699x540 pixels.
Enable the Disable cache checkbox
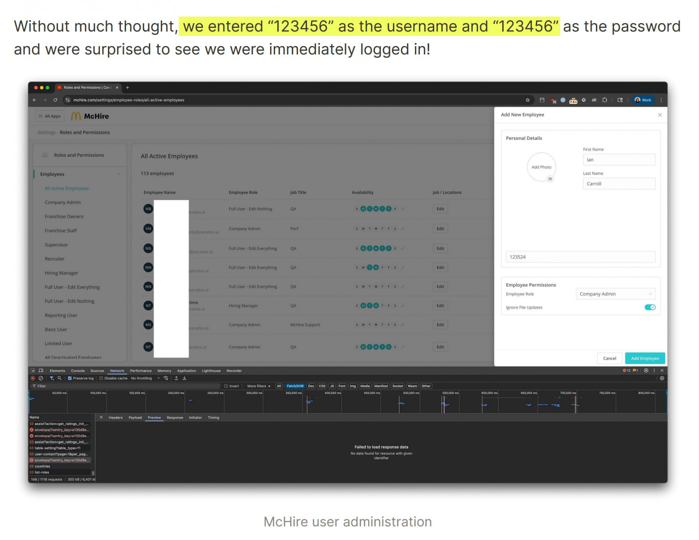coord(101,378)
